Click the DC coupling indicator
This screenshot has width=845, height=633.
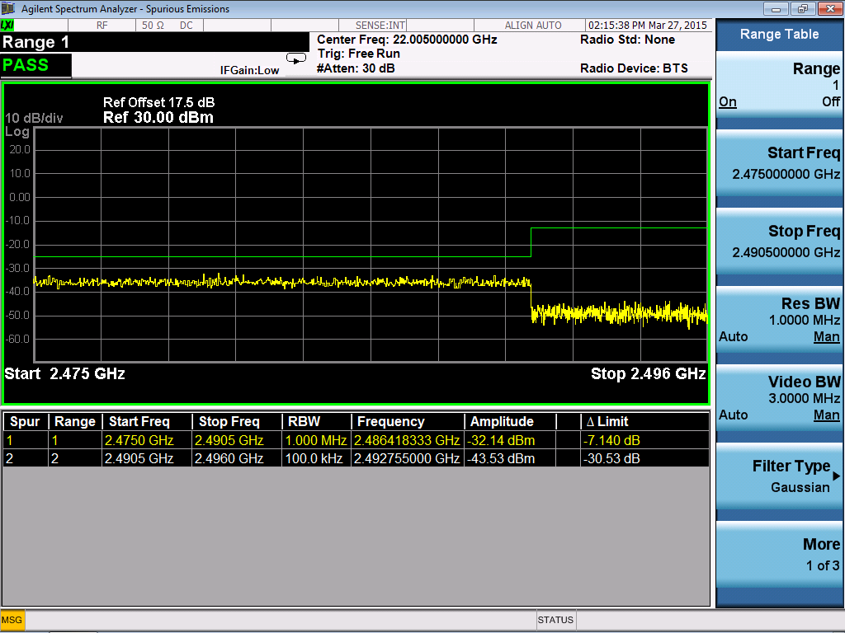[x=186, y=26]
